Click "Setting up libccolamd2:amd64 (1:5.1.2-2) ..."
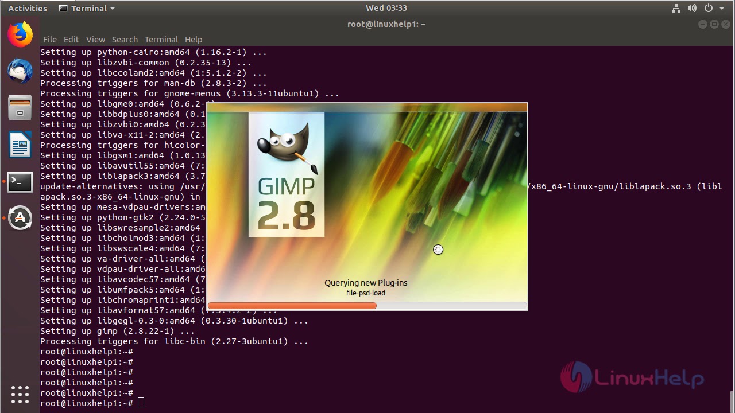735x413 pixels. pyautogui.click(x=153, y=73)
